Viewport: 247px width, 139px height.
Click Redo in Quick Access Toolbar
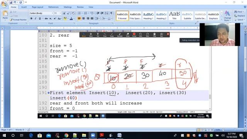[x=20, y=2]
